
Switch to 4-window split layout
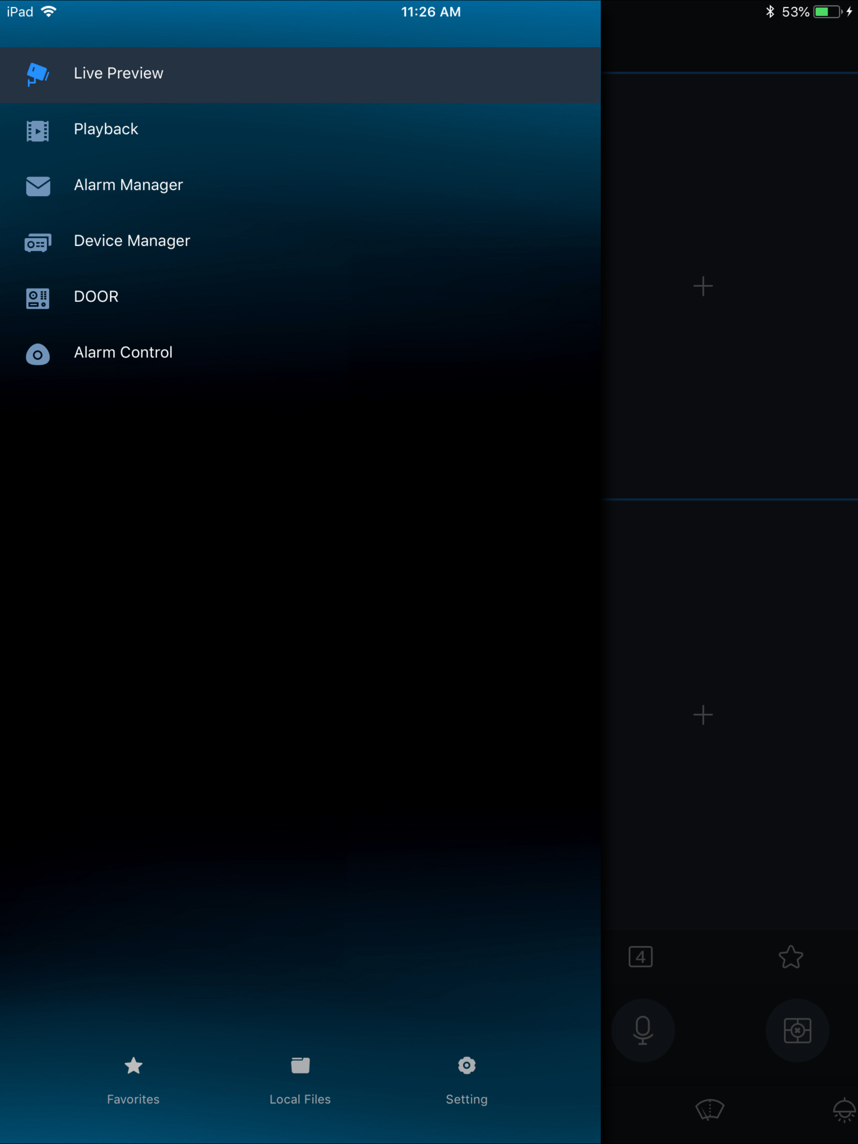pyautogui.click(x=640, y=957)
